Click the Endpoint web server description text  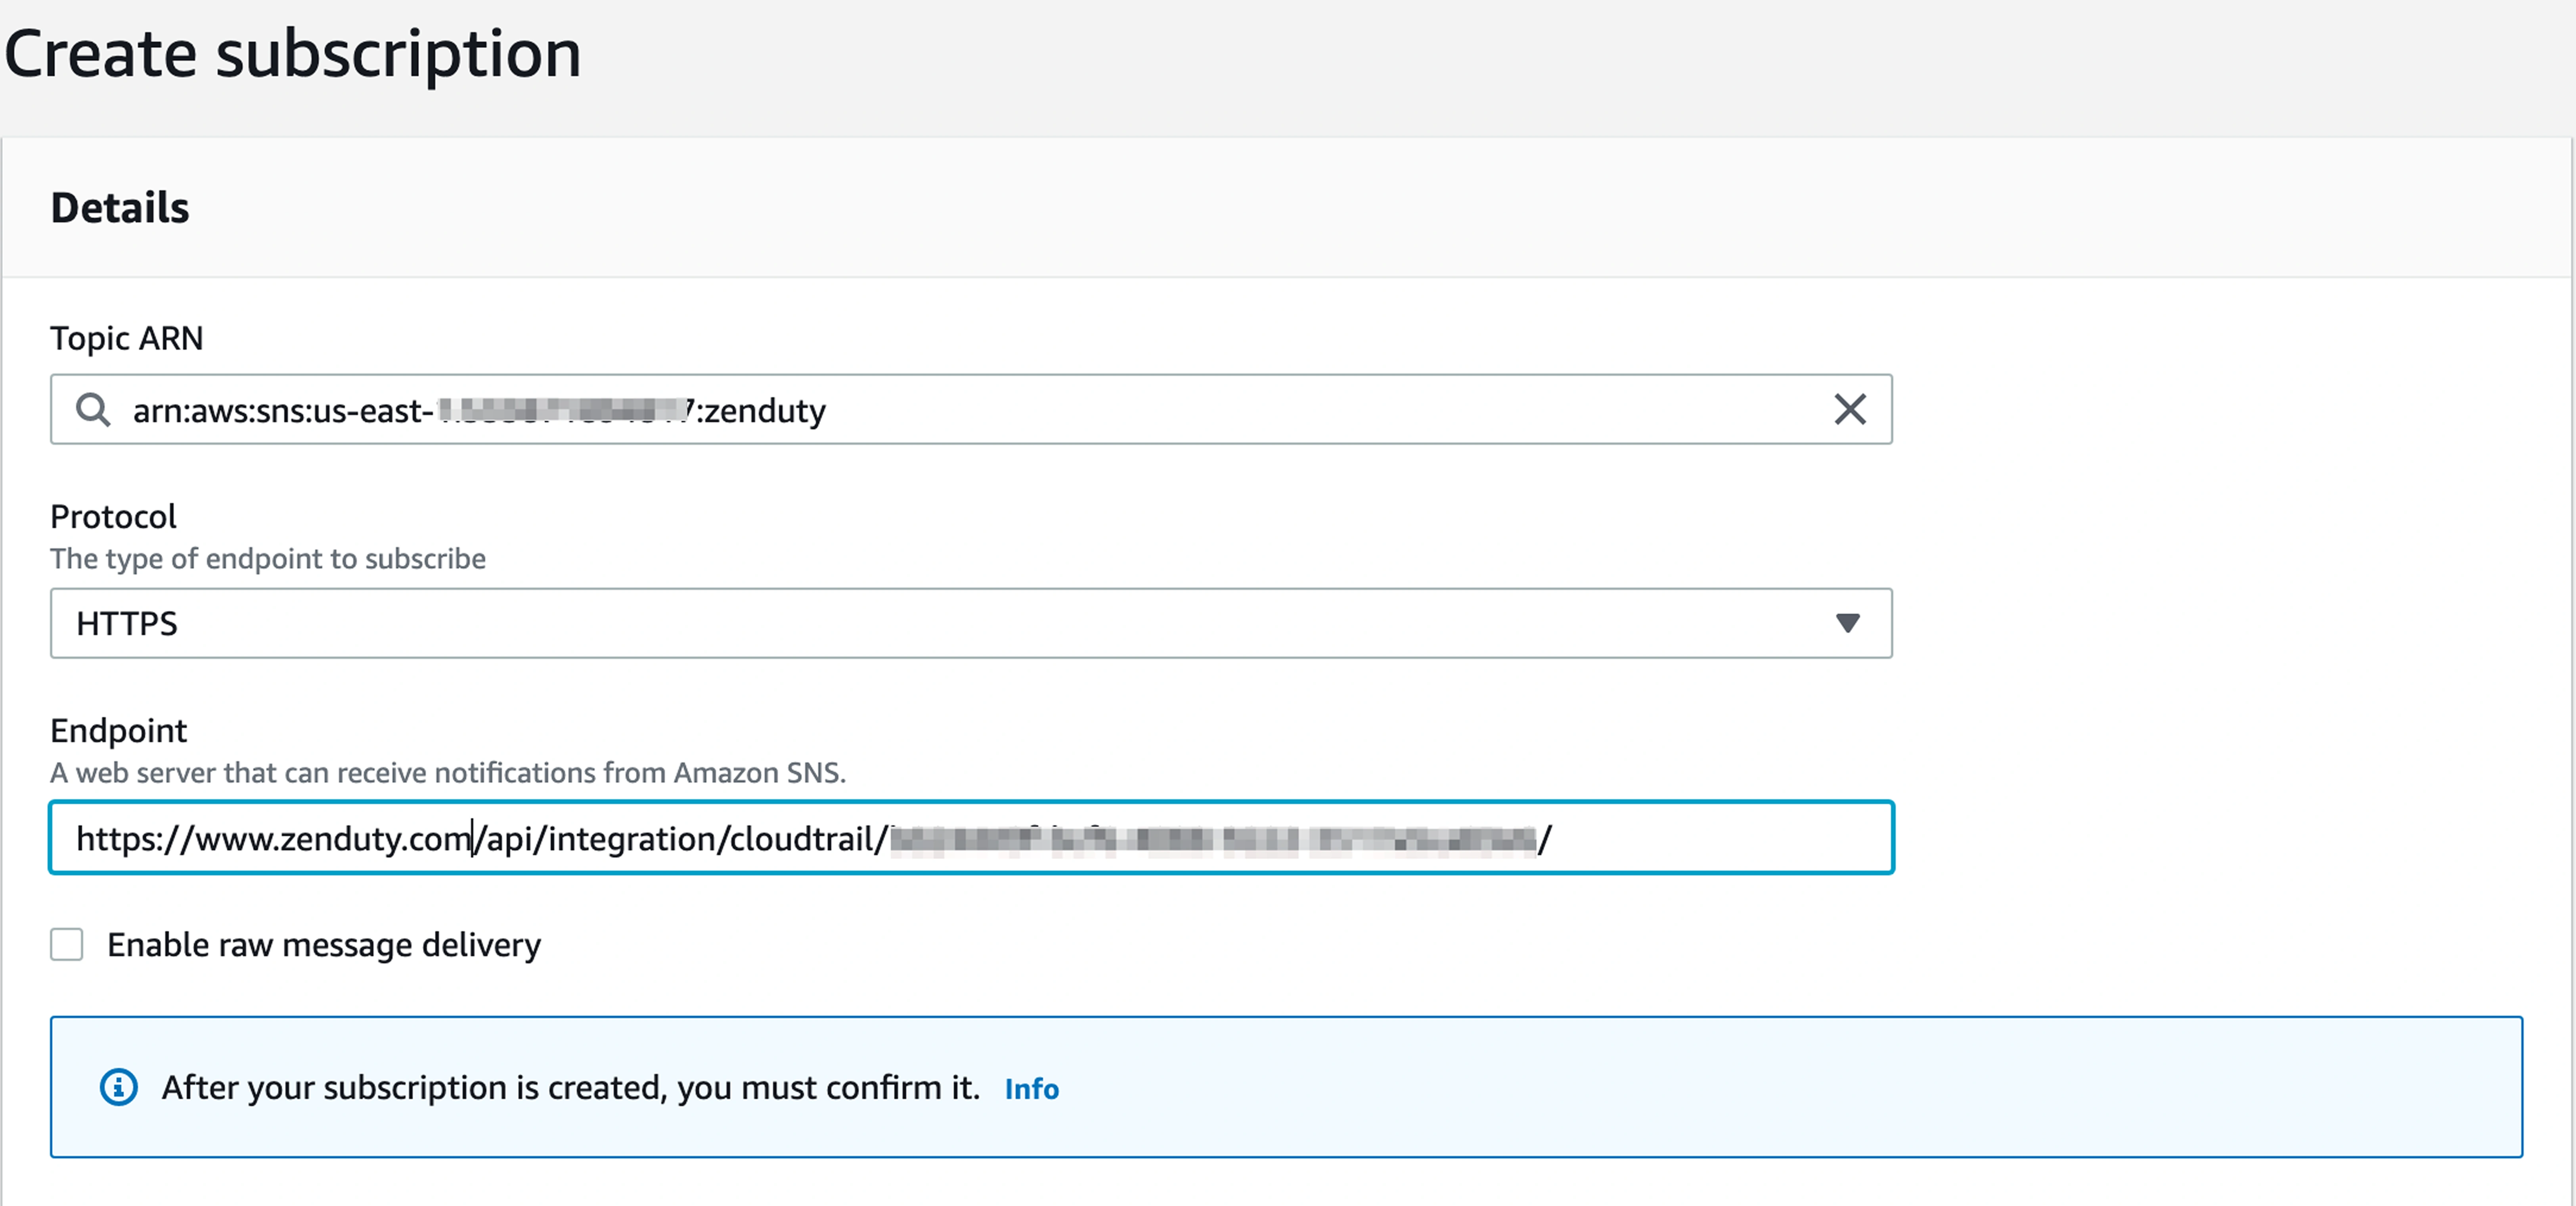pos(448,772)
